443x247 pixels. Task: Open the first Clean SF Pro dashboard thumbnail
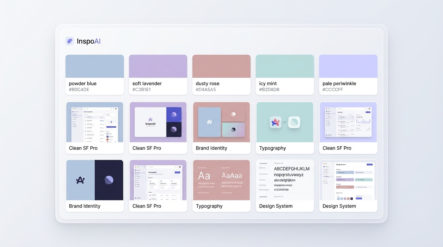click(x=94, y=122)
